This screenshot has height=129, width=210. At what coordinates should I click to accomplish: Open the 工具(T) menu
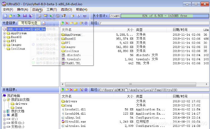[52, 10]
